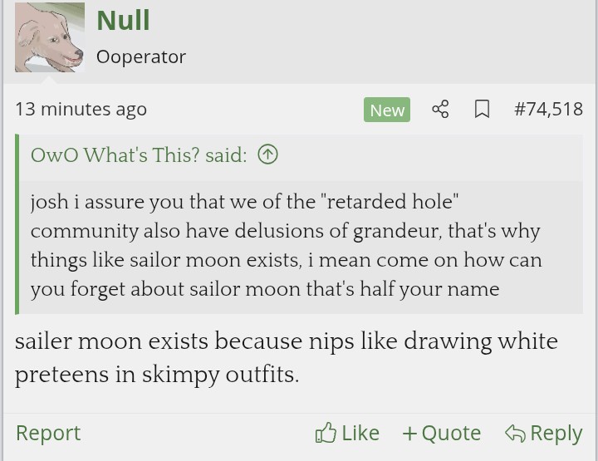Screen dimensions: 598x461
Task: Click the Ooperator user title
Action: (140, 56)
